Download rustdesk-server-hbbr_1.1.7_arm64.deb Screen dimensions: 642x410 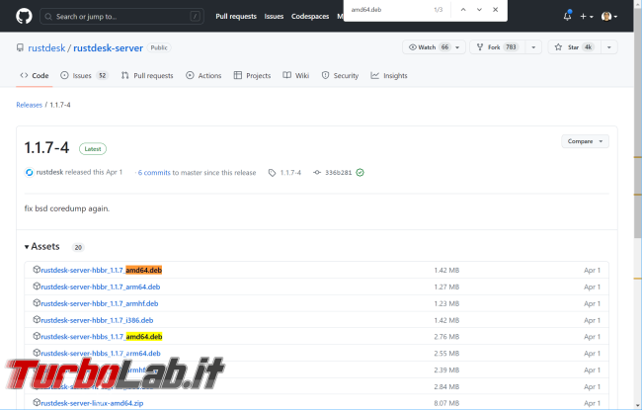tap(101, 287)
